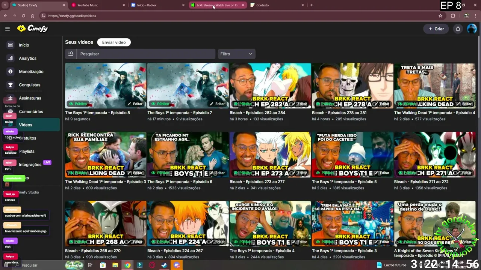Click the Opera icon in taskbar

[x=152, y=265]
